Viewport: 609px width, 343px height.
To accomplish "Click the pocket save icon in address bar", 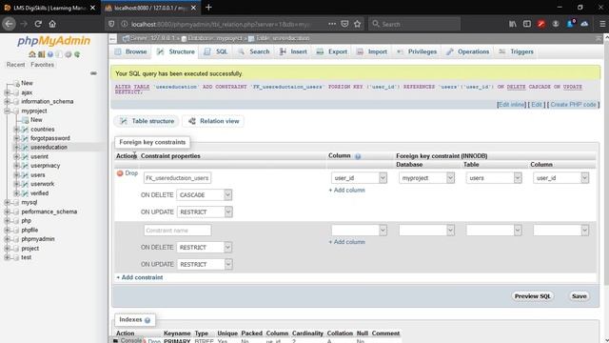I will (x=344, y=24).
